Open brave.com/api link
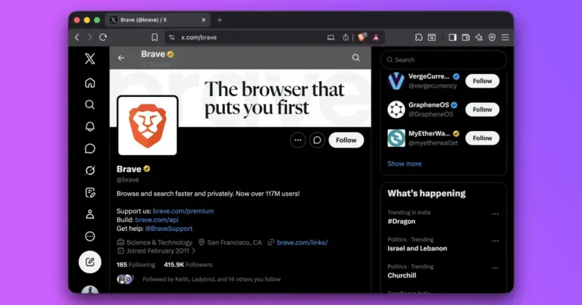582x305 pixels. click(157, 219)
